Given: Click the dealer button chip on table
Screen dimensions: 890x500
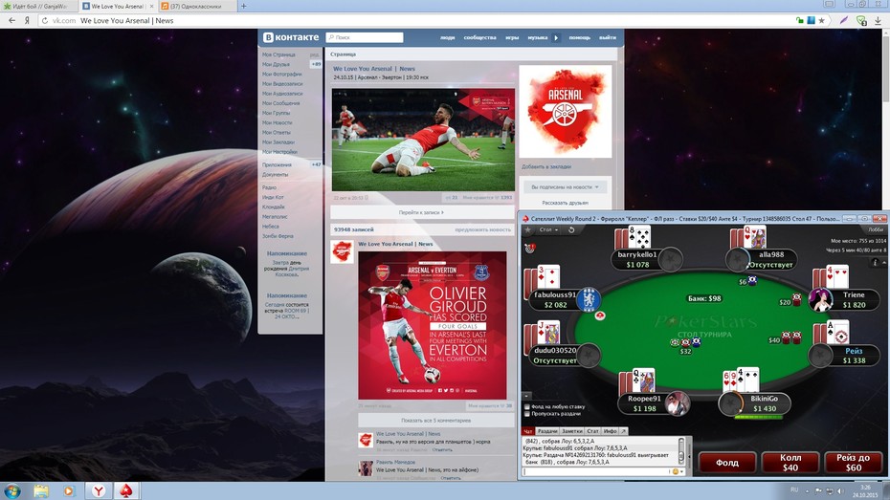Looking at the screenshot, I should coord(600,315).
